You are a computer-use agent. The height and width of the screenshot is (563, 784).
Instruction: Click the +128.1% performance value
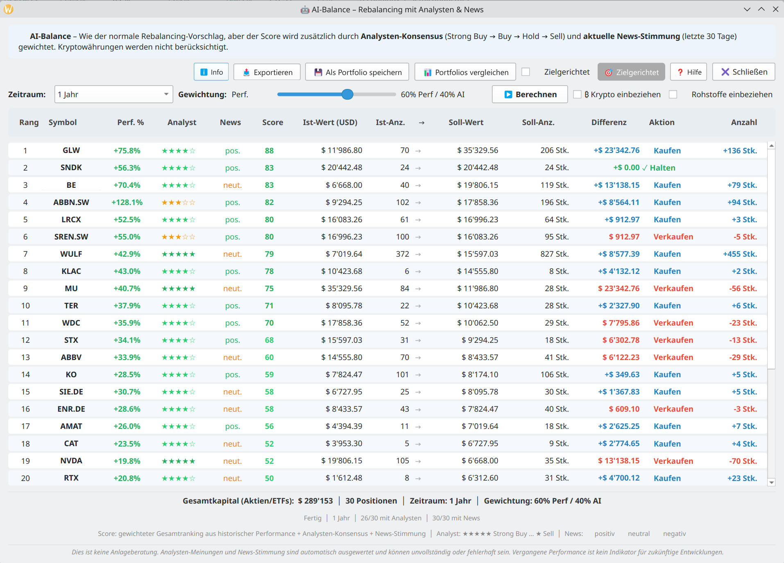click(127, 202)
